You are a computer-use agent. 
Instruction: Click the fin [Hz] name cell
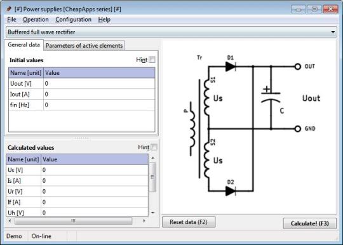click(x=26, y=105)
